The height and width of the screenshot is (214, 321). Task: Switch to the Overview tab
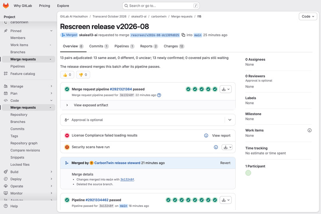(x=73, y=46)
